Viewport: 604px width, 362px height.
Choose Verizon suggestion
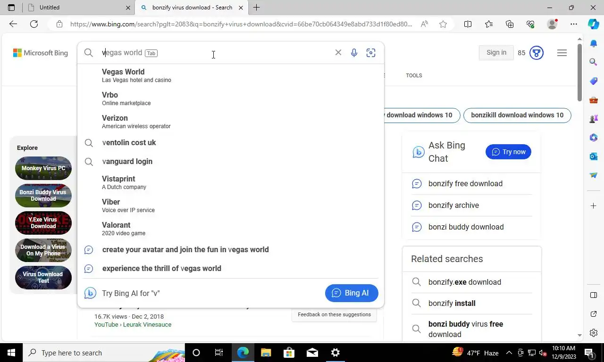tap(230, 122)
